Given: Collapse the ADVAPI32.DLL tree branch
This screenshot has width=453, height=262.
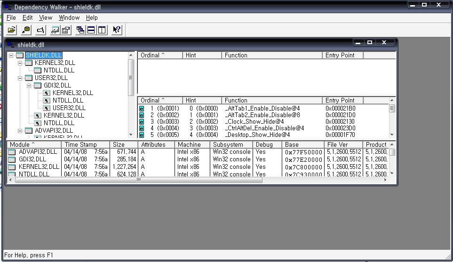Looking at the screenshot, I should 20,131.
